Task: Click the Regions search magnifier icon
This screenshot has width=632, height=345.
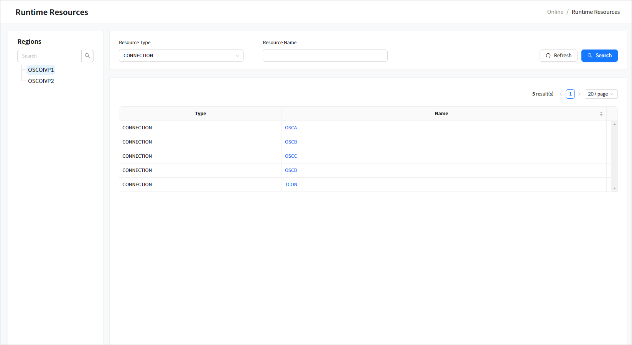Action: 87,56
